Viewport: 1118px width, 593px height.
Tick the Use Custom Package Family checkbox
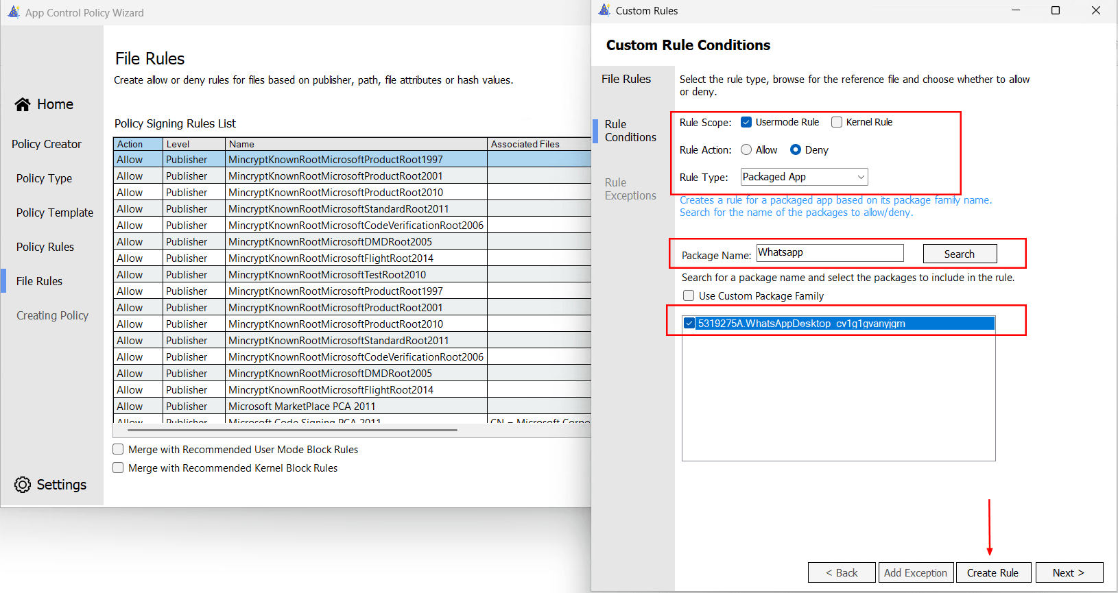689,295
